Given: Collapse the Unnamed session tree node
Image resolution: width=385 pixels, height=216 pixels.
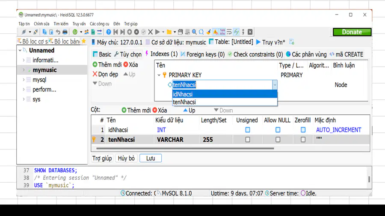Looking at the screenshot, I should (x=20, y=50).
